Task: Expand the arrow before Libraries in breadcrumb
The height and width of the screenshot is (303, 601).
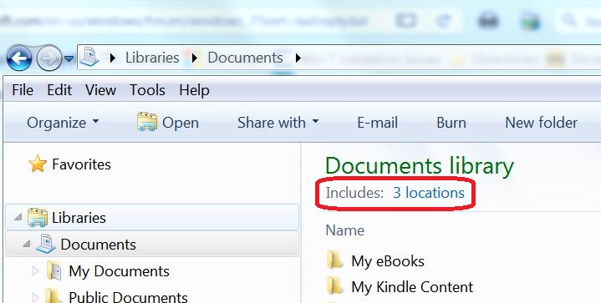Action: click(x=113, y=58)
